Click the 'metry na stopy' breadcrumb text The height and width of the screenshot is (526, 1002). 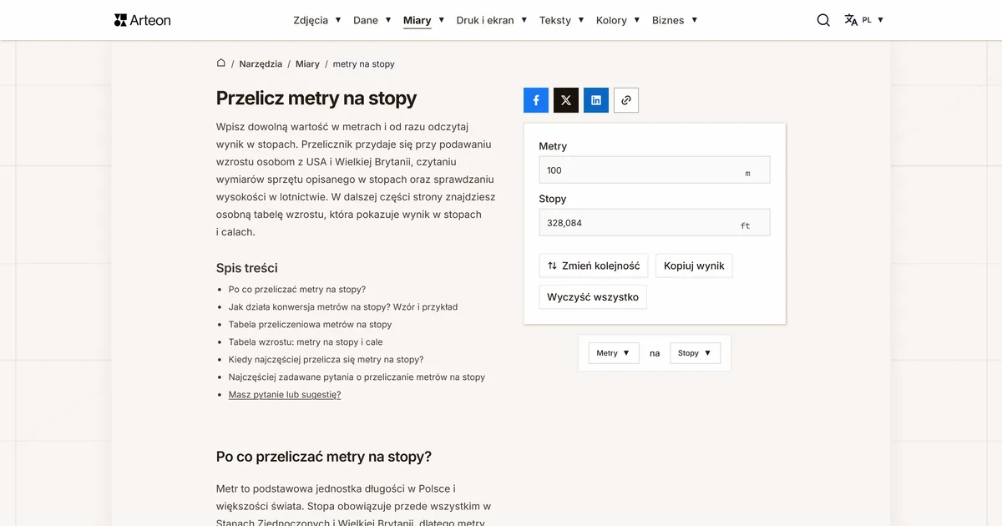(364, 63)
